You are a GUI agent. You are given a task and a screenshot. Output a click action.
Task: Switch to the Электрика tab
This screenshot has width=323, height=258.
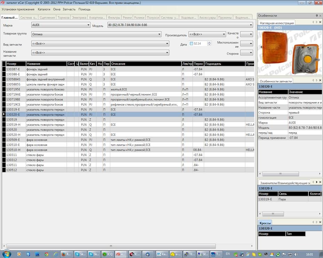coord(79,17)
